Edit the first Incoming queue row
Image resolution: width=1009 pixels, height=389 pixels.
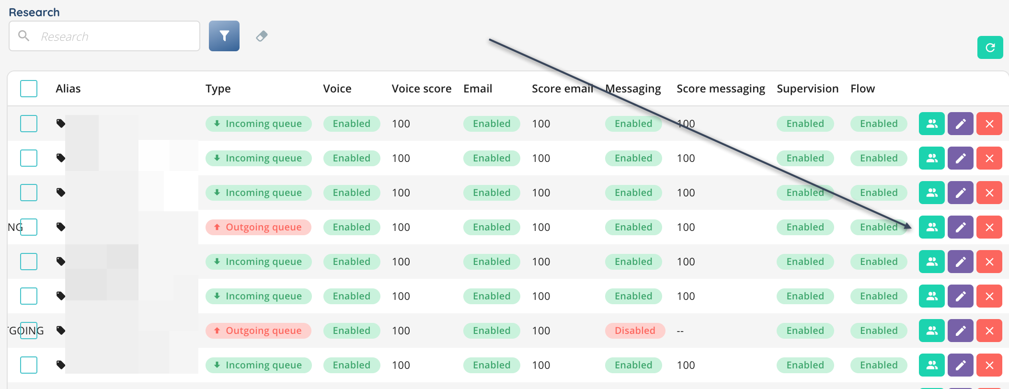click(960, 124)
